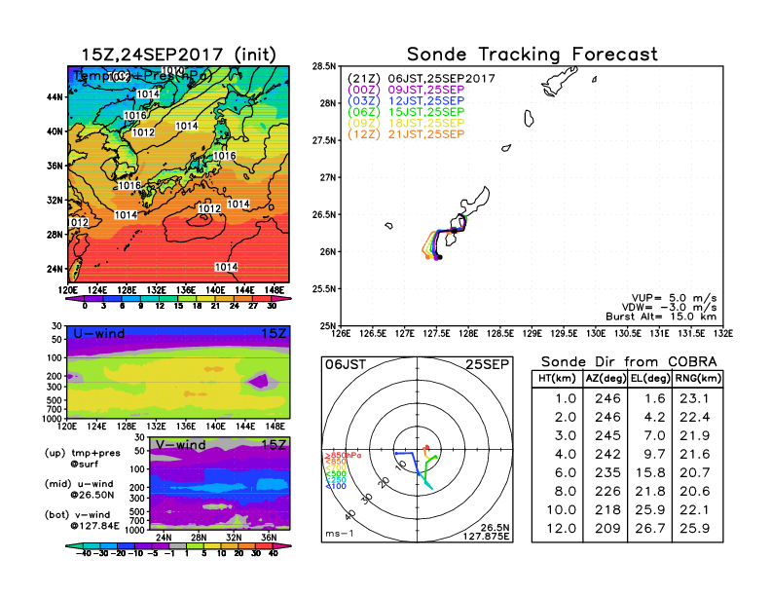Click the 'Burst Alt= 15.0 km' text
Viewport: 771px width, 596px height.
point(661,317)
